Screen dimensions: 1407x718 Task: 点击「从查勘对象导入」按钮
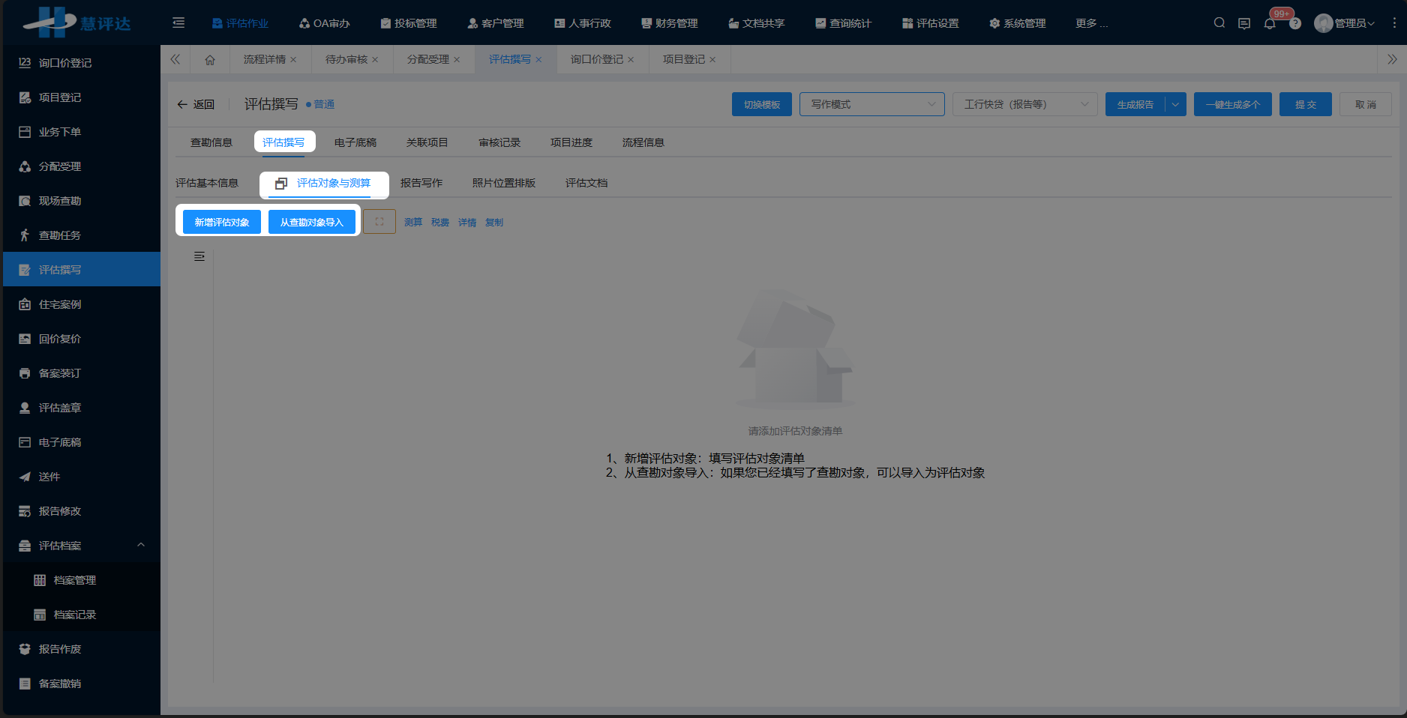tap(312, 221)
